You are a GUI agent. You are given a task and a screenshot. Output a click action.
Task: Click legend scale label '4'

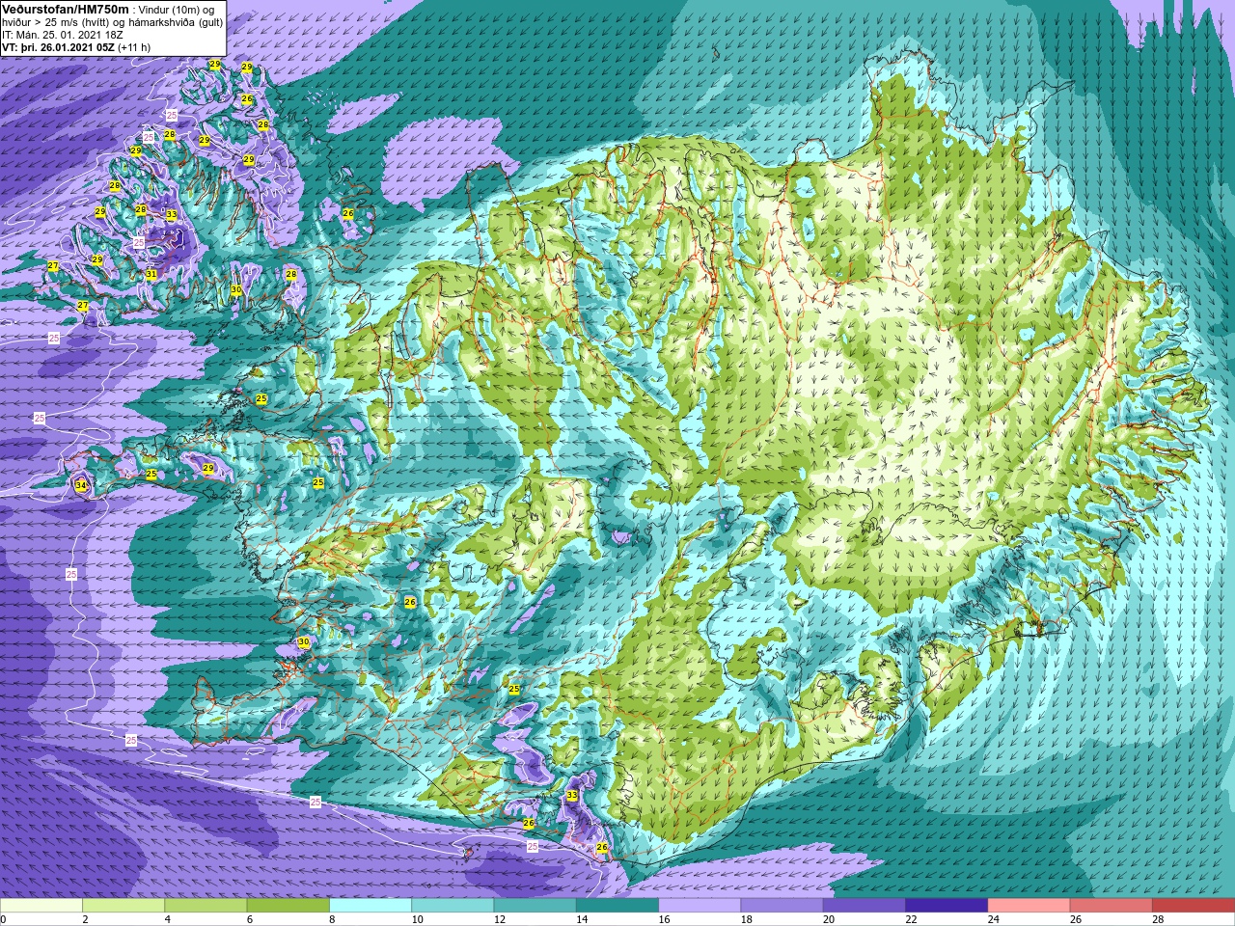pyautogui.click(x=167, y=919)
